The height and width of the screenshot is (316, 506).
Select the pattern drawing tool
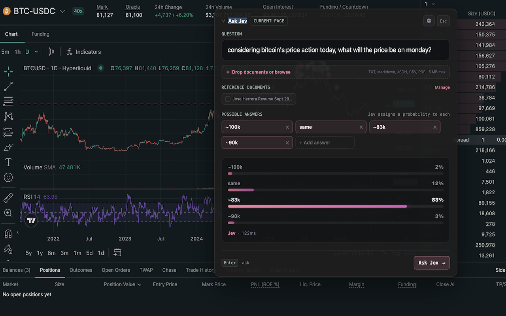pyautogui.click(x=8, y=117)
